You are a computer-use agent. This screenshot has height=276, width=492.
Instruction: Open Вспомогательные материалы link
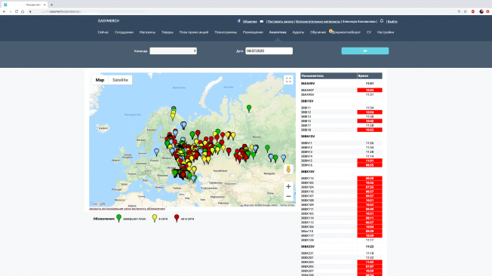318,22
